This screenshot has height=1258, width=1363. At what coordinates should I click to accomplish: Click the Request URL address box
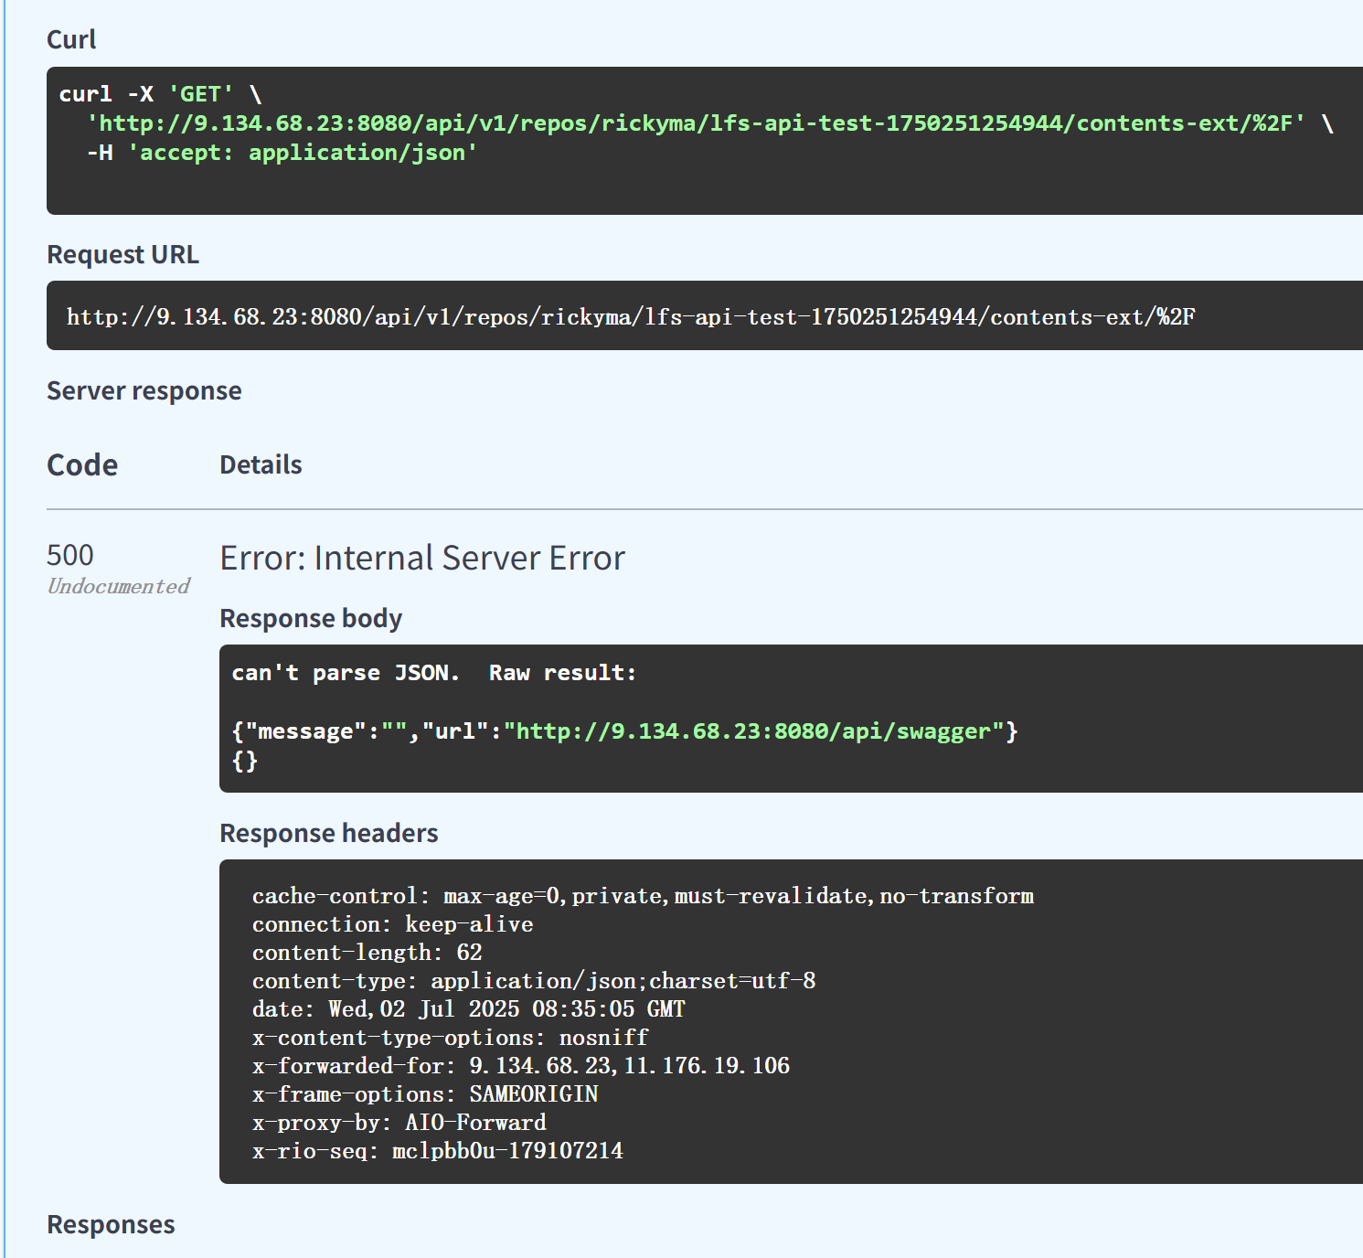coord(631,317)
